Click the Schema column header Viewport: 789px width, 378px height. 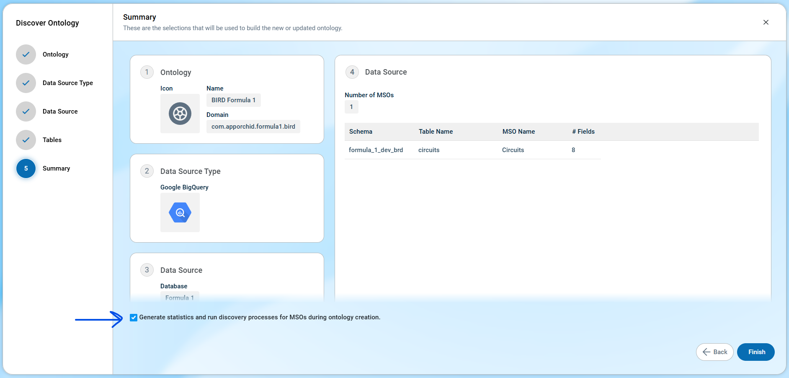pos(361,132)
